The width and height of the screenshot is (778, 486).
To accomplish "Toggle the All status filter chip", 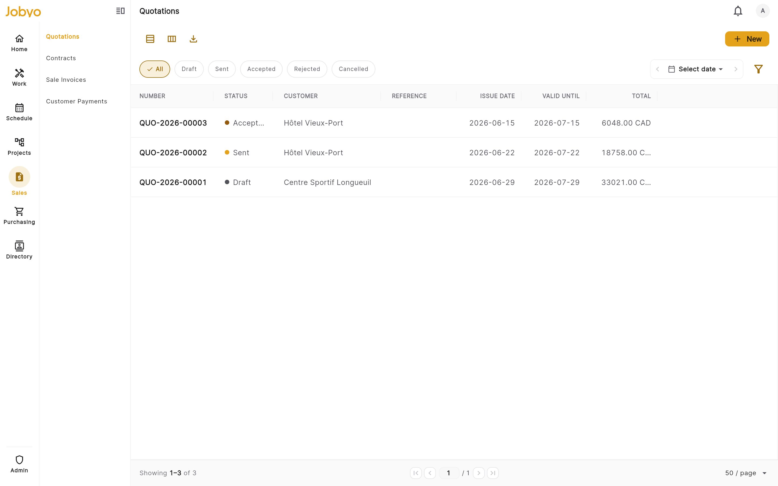I will pyautogui.click(x=155, y=69).
